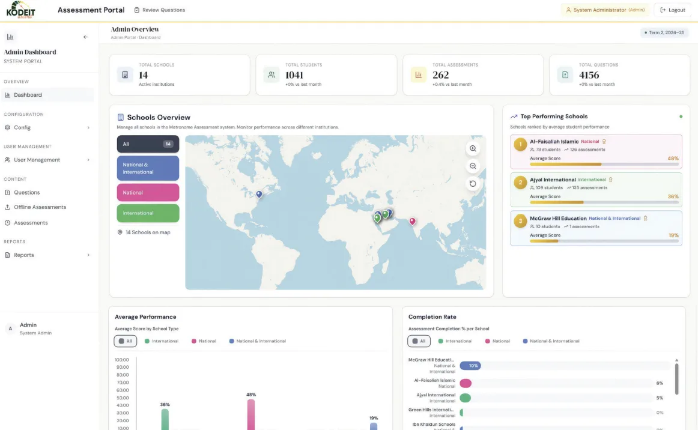Click Ajyal International average score bar
The image size is (698, 430).
[604, 202]
